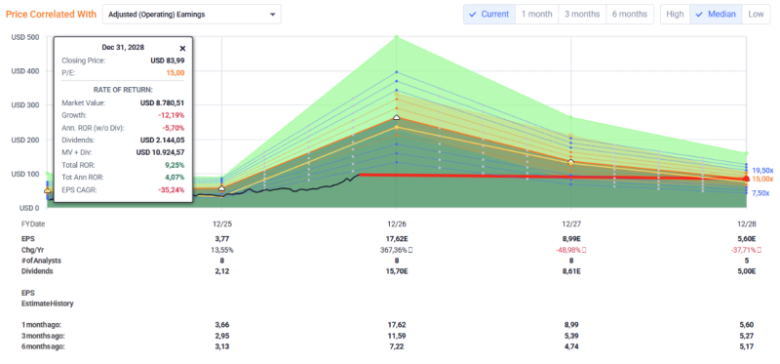Select the High estimate option
Image resolution: width=780 pixels, height=364 pixels.
tap(675, 14)
